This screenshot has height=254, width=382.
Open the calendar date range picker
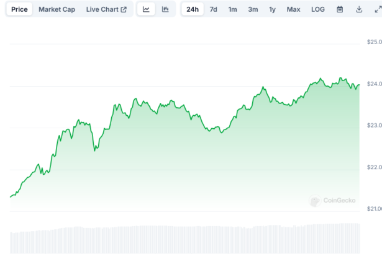coord(340,9)
